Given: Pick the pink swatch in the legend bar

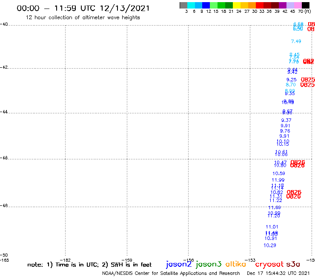Looking at the screenshot, I should (x=298, y=5).
